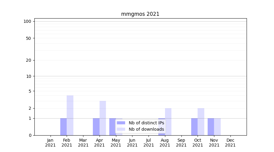274x152 pixels.
Task: Click the 'Nb of downloads' legend text
Action: click(146, 129)
